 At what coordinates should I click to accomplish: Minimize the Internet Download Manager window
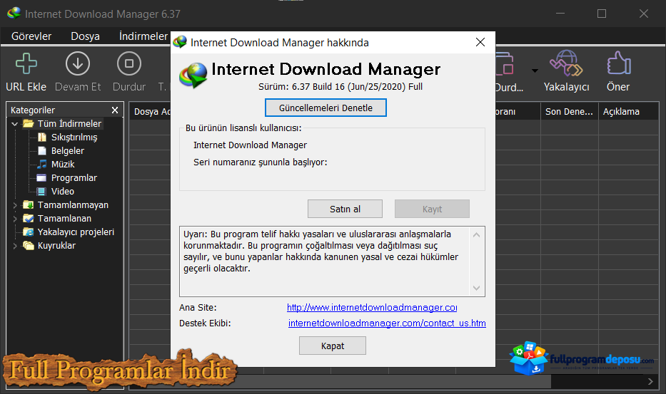560,14
